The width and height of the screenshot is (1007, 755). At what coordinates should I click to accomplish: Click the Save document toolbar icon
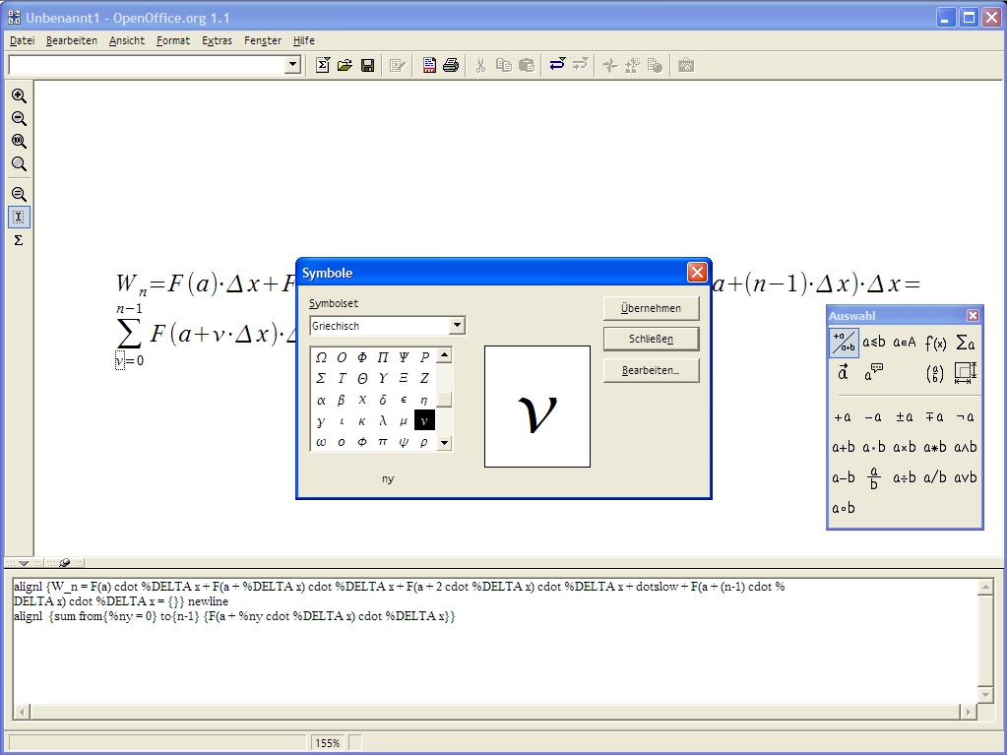[x=367, y=65]
